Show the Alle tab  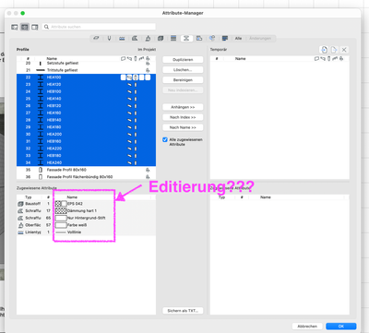[x=238, y=39]
